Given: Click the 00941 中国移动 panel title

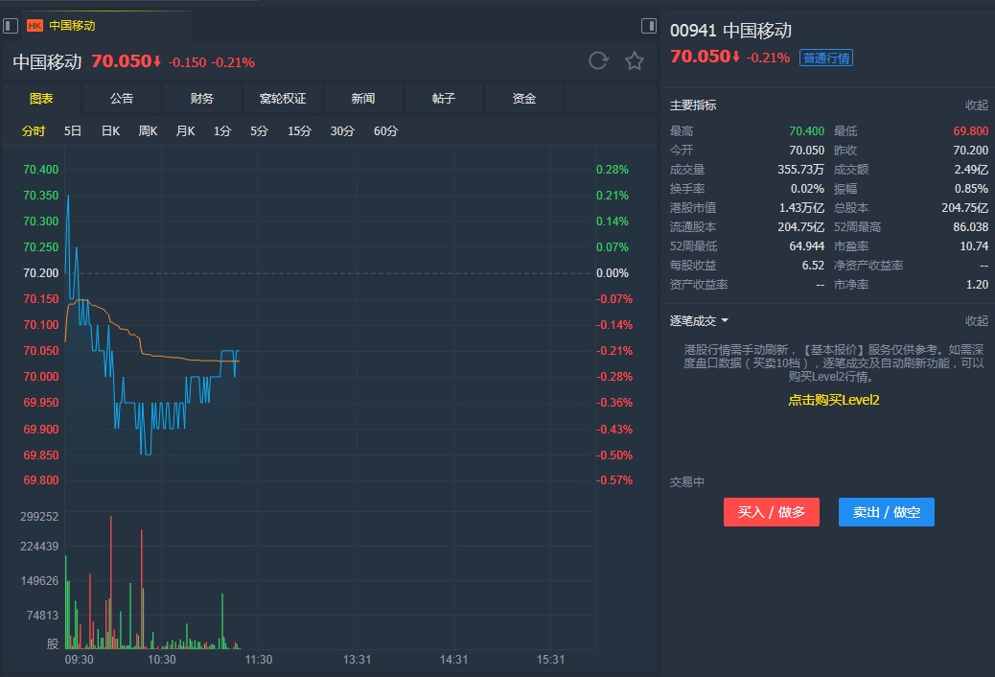Looking at the screenshot, I should pos(730,31).
